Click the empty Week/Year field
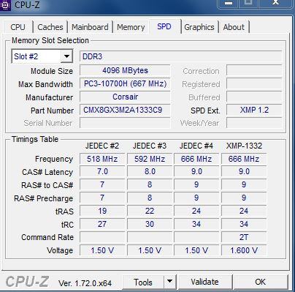The width and height of the screenshot is (295, 292). point(254,123)
